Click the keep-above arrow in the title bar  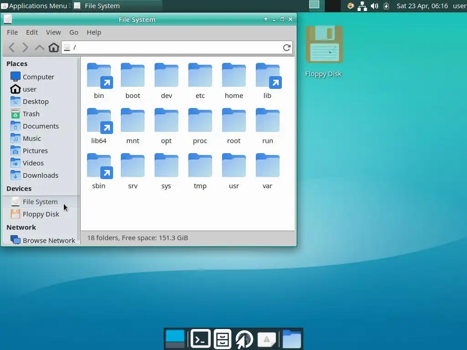click(266, 19)
